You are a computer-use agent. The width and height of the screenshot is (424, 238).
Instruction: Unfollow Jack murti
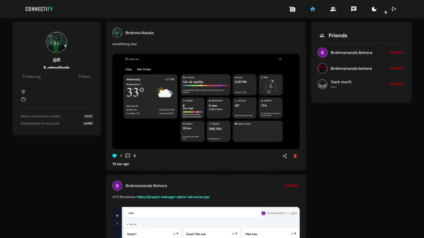coord(396,84)
